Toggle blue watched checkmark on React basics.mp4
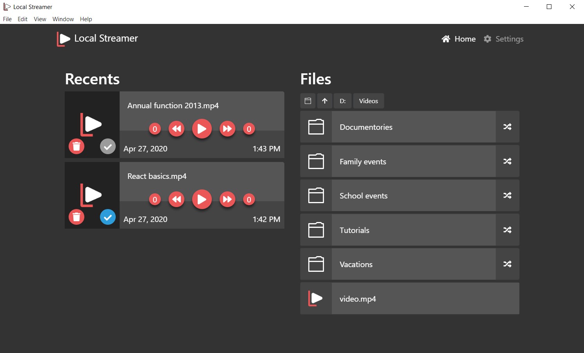584x353 pixels. 108,217
